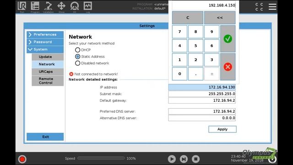Viewport: 293px width, 165px height.
Task: Exit the Settings screen
Action: click(45, 137)
